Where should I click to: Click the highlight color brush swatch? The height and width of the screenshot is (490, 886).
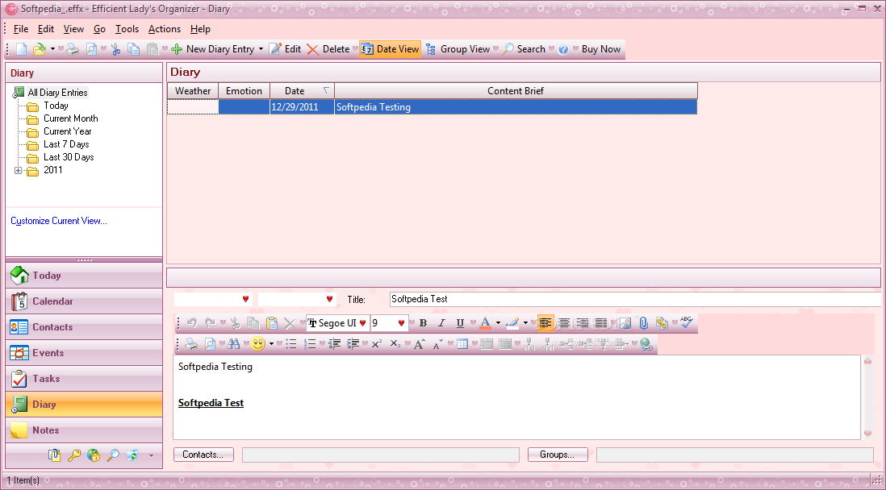coord(512,323)
